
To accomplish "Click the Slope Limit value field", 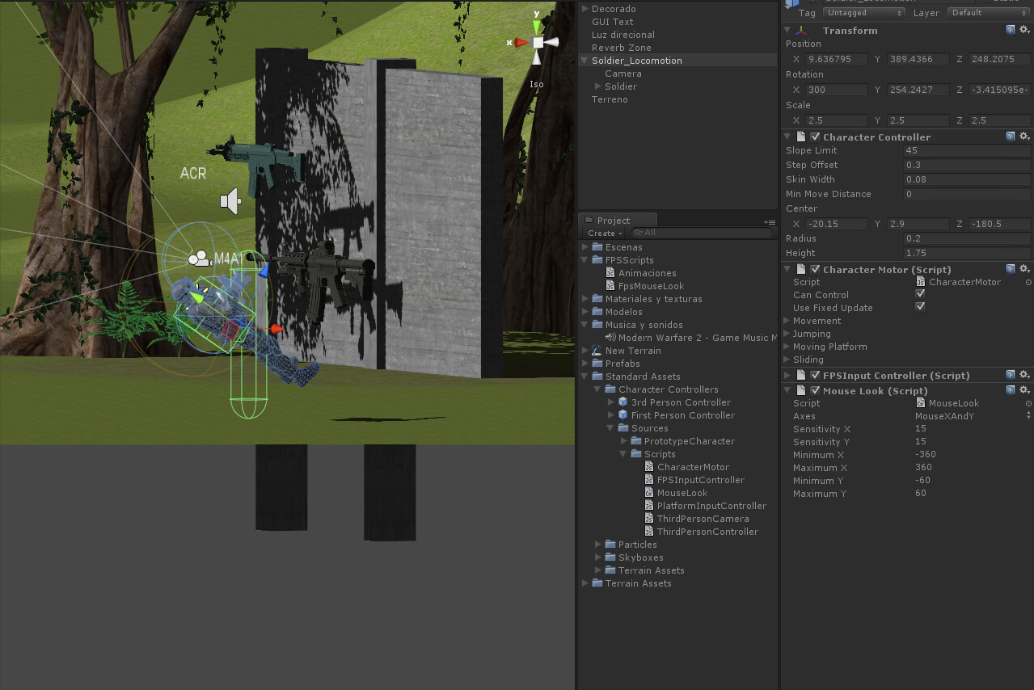I will [x=967, y=150].
